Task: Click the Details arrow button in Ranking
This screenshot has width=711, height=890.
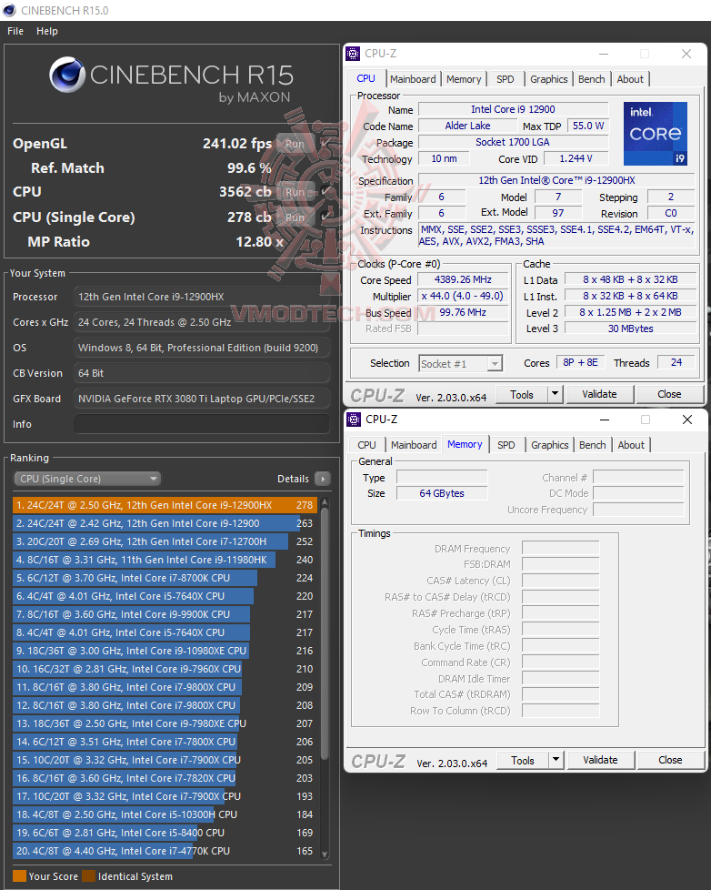Action: click(x=323, y=479)
